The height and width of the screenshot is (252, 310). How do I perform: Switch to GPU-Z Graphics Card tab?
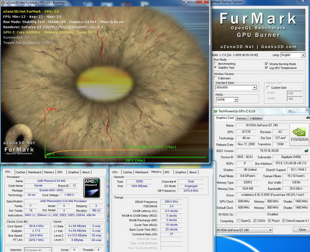coord(225,118)
